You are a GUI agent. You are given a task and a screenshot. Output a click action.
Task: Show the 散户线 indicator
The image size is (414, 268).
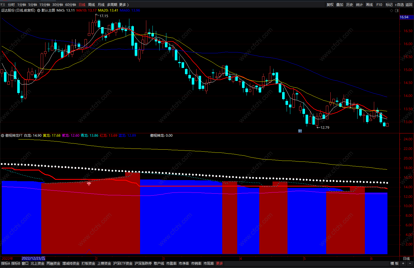click(x=159, y=263)
